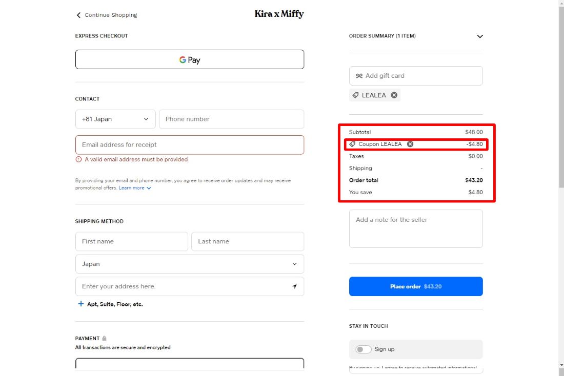The image size is (564, 376).
Task: Click the back arrow beside Continue Shopping
Action: click(x=78, y=15)
